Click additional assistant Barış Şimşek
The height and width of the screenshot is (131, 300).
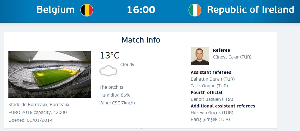point(210,120)
